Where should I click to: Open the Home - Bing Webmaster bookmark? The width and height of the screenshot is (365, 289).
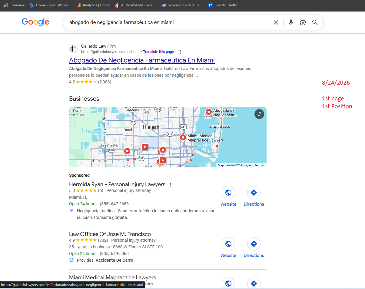point(50,5)
